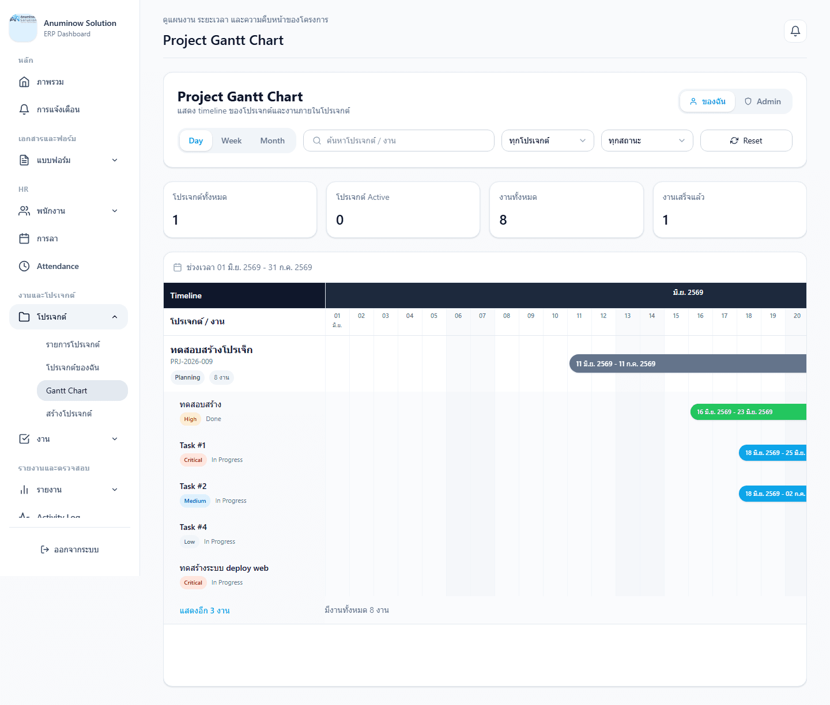The height and width of the screenshot is (705, 830).
Task: Click the blue 18 มิ.ย. - 25 มิ.ย. task bar
Action: (x=772, y=453)
